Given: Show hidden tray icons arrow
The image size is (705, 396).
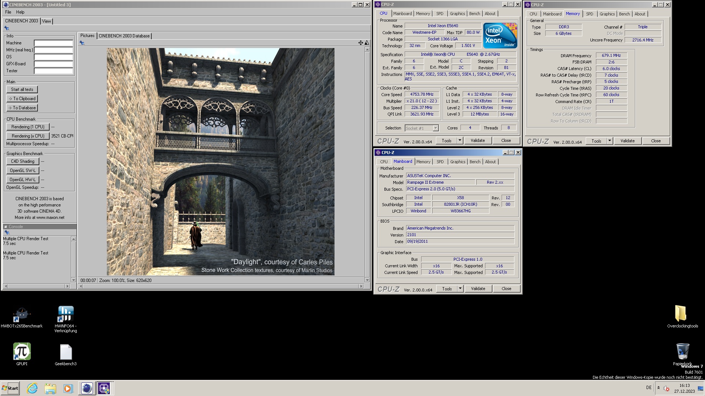Looking at the screenshot, I should (x=658, y=388).
